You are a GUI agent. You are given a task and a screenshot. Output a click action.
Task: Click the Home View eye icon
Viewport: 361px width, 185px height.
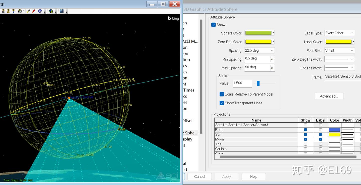coord(4,11)
